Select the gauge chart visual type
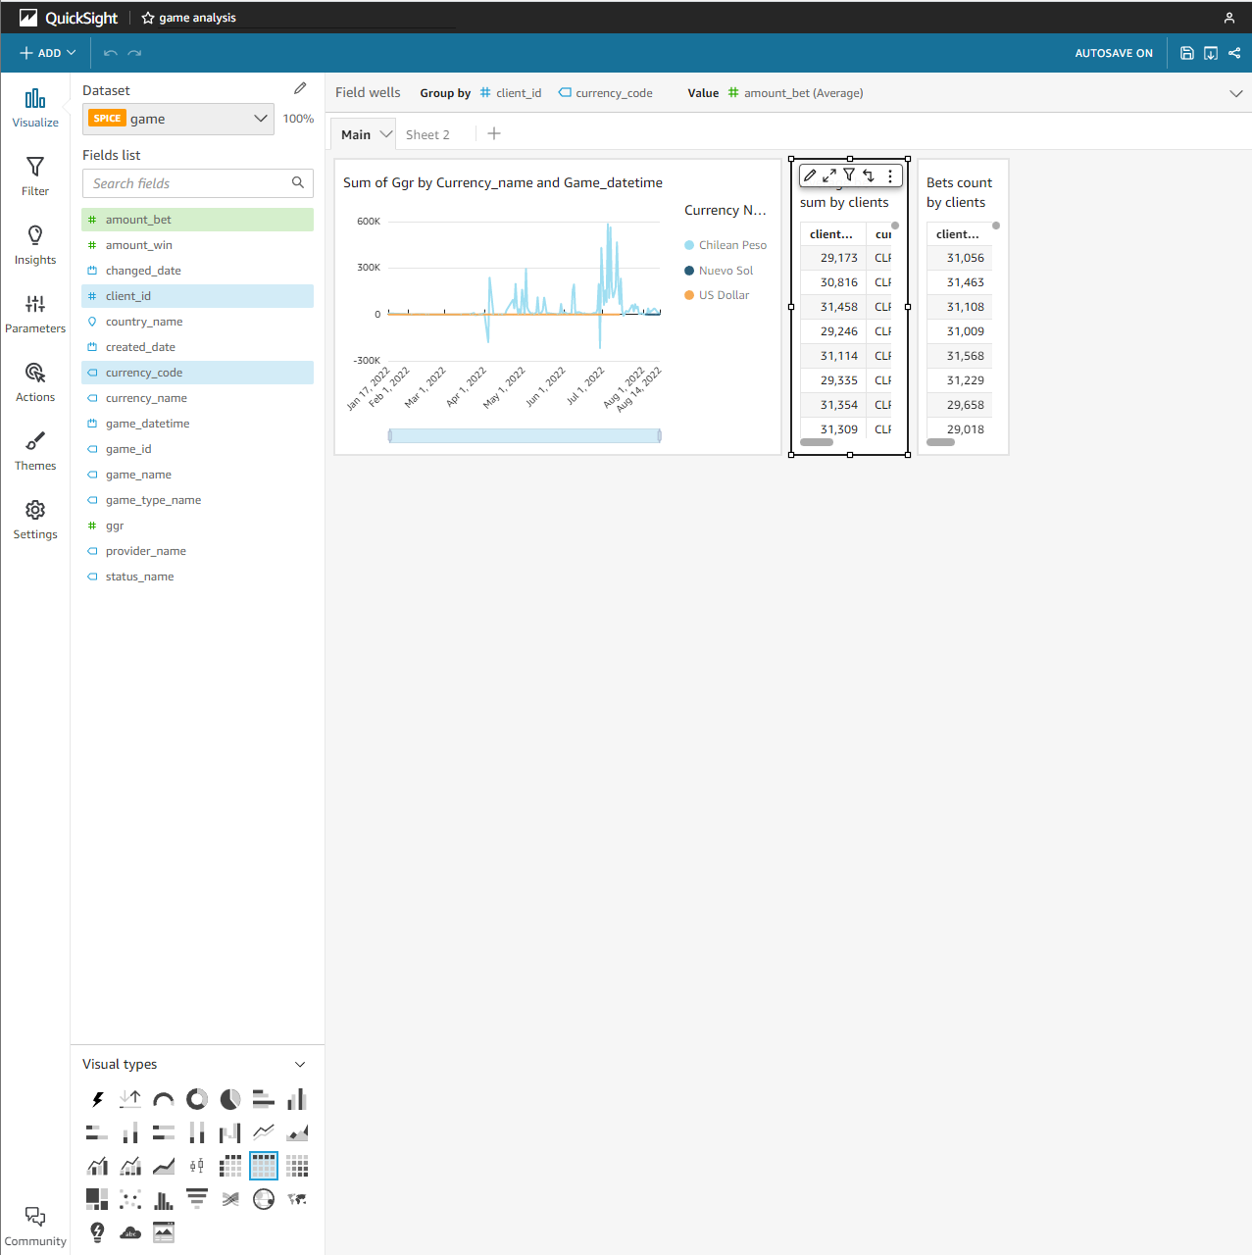The width and height of the screenshot is (1252, 1255). tap(164, 1099)
